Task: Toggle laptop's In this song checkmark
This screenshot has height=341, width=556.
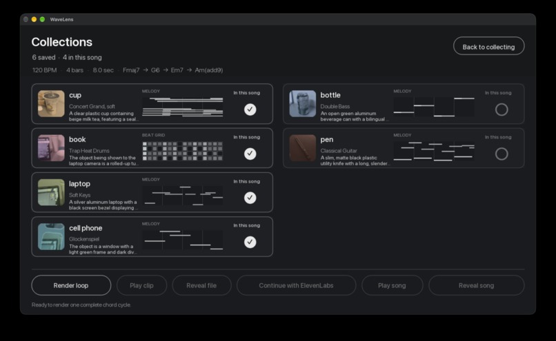Action: click(x=250, y=198)
